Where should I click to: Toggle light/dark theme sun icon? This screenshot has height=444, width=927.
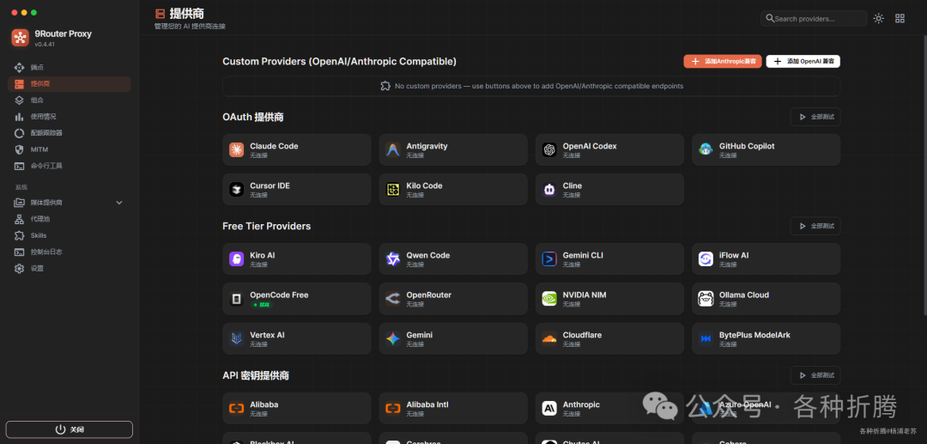click(879, 18)
